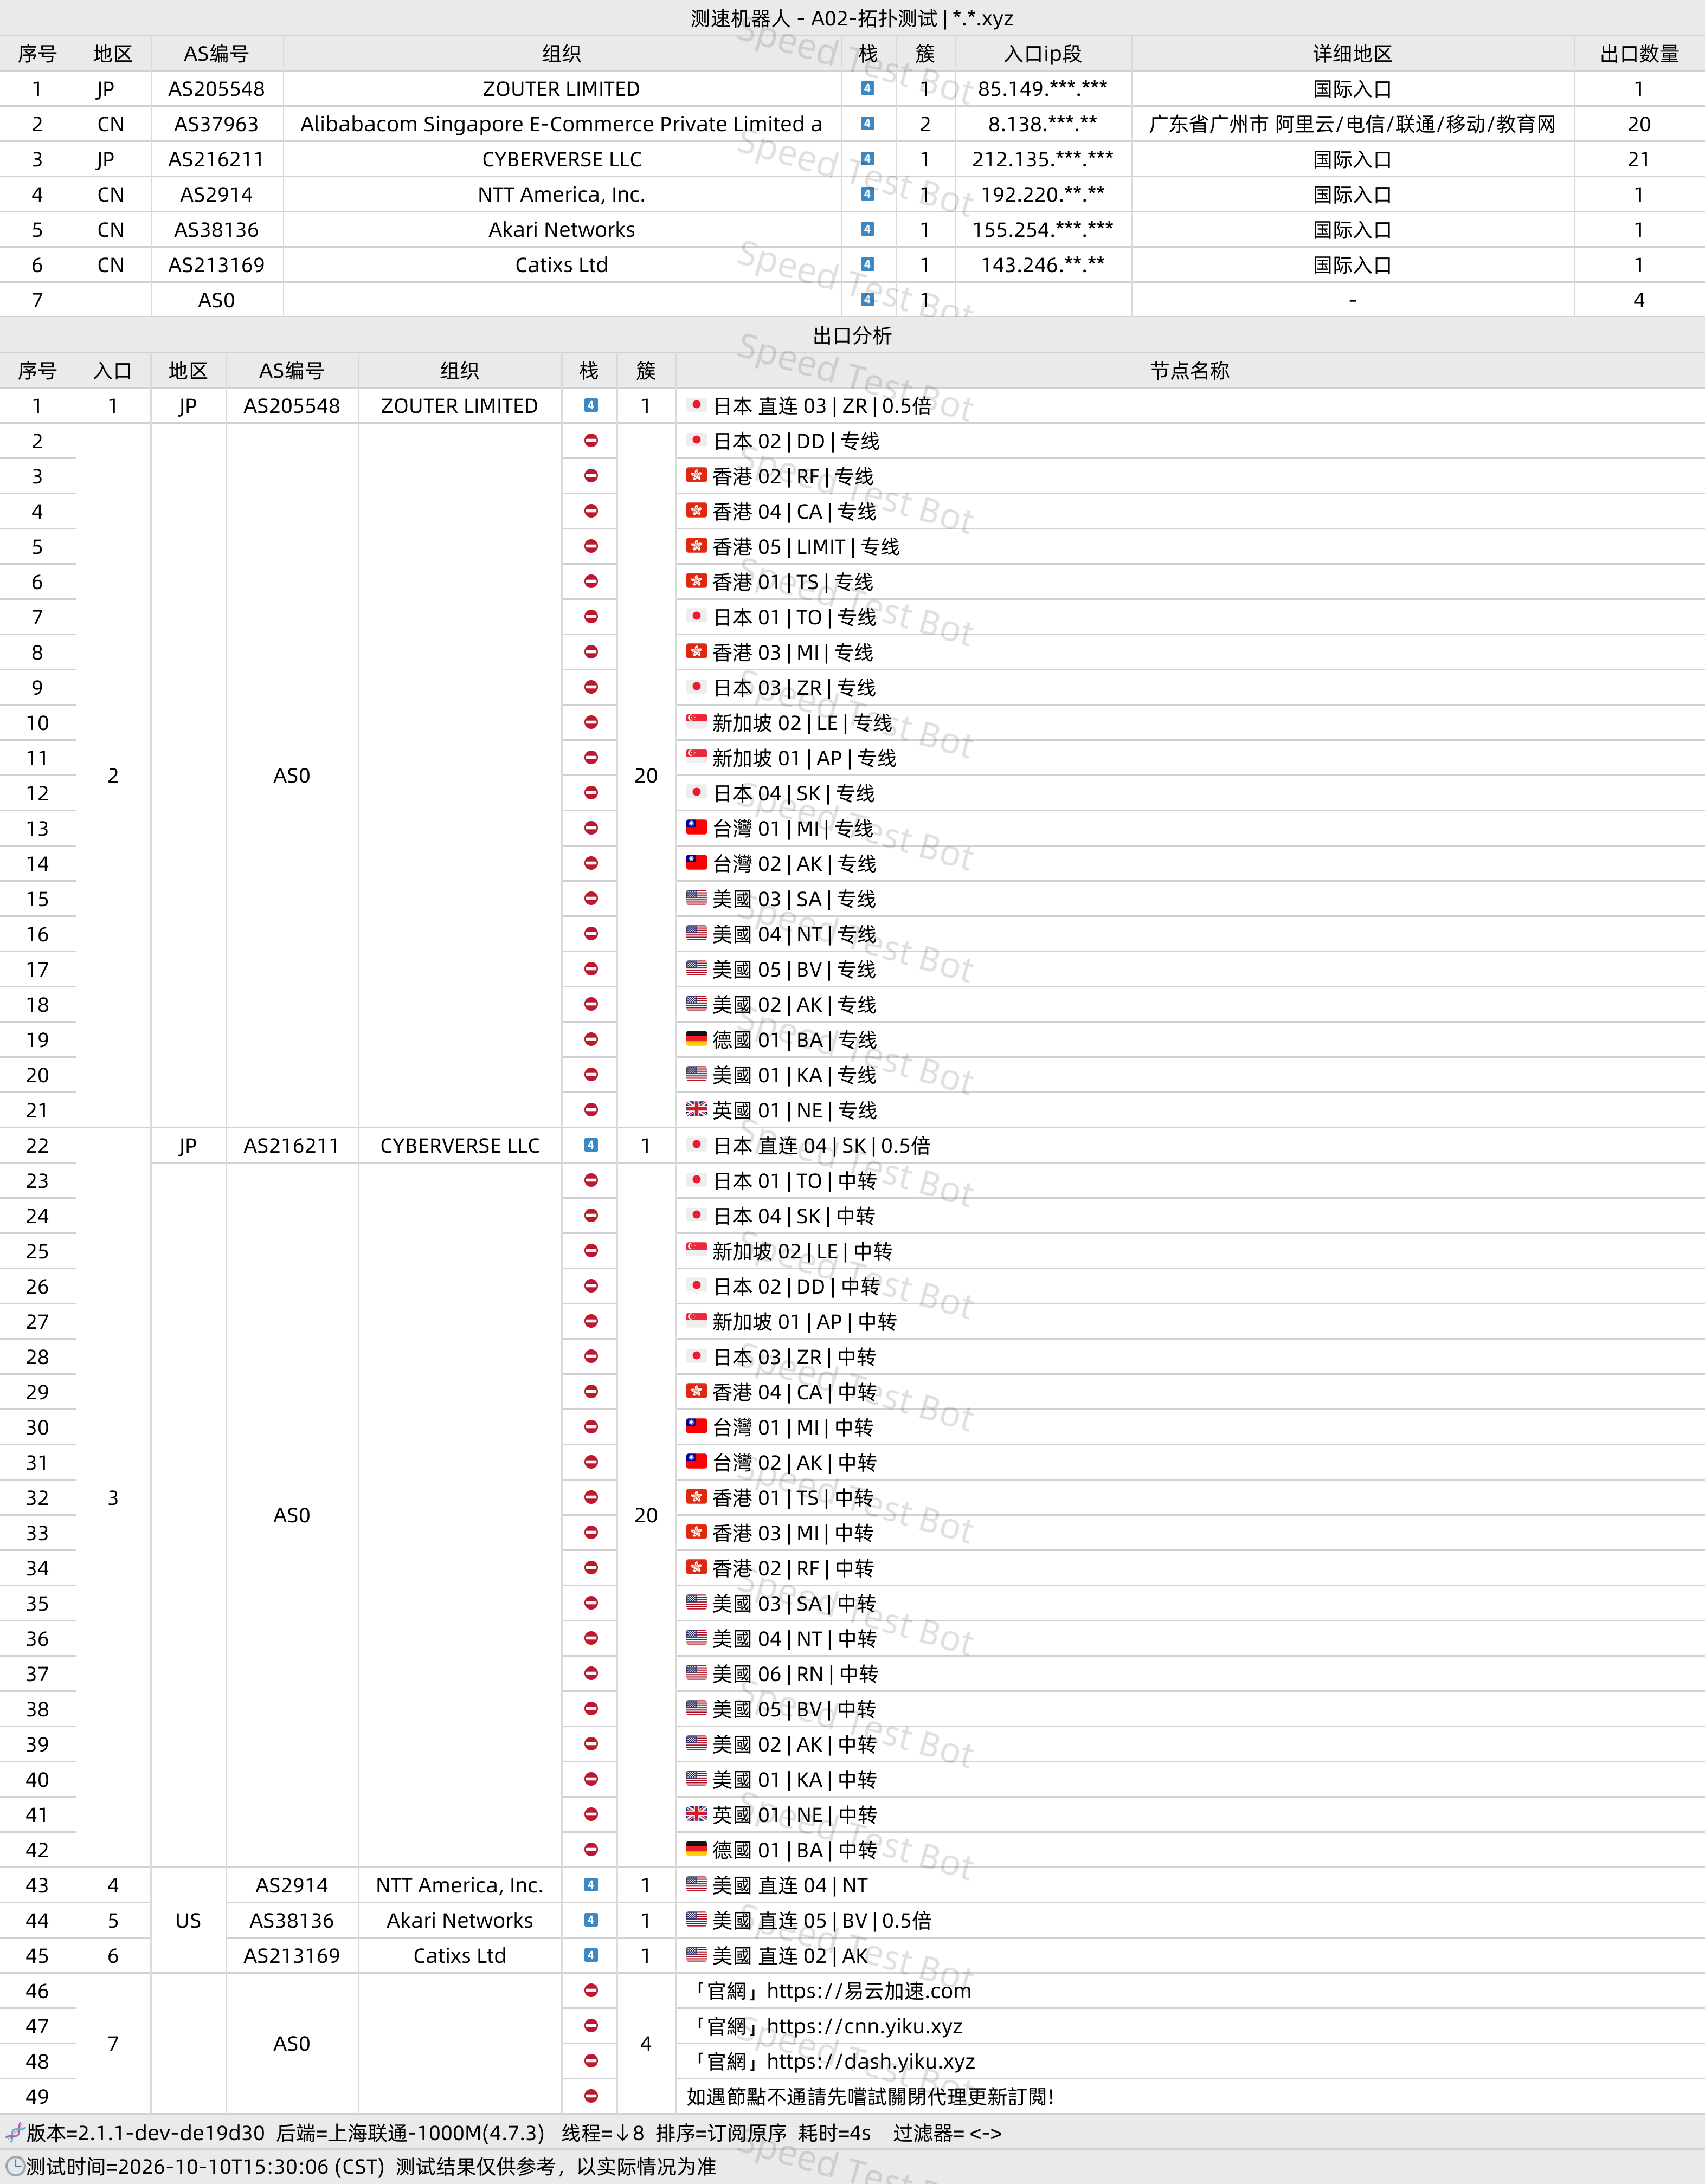Click the clock icon beside 测试时间
The width and height of the screenshot is (1705, 2184).
pyautogui.click(x=14, y=2166)
